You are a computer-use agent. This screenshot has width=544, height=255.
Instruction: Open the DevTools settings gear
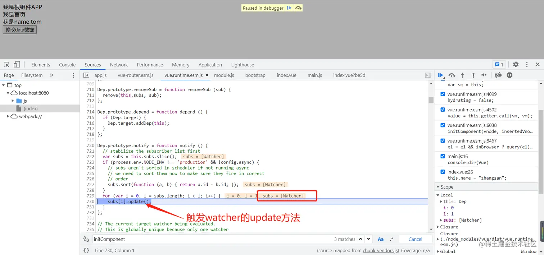coord(516,65)
